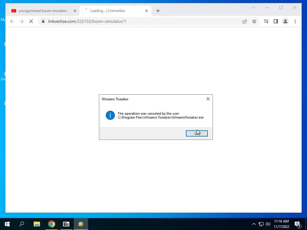The image size is (307, 230).
Task: Open the Chrome three-dot menu
Action: pos(295,21)
